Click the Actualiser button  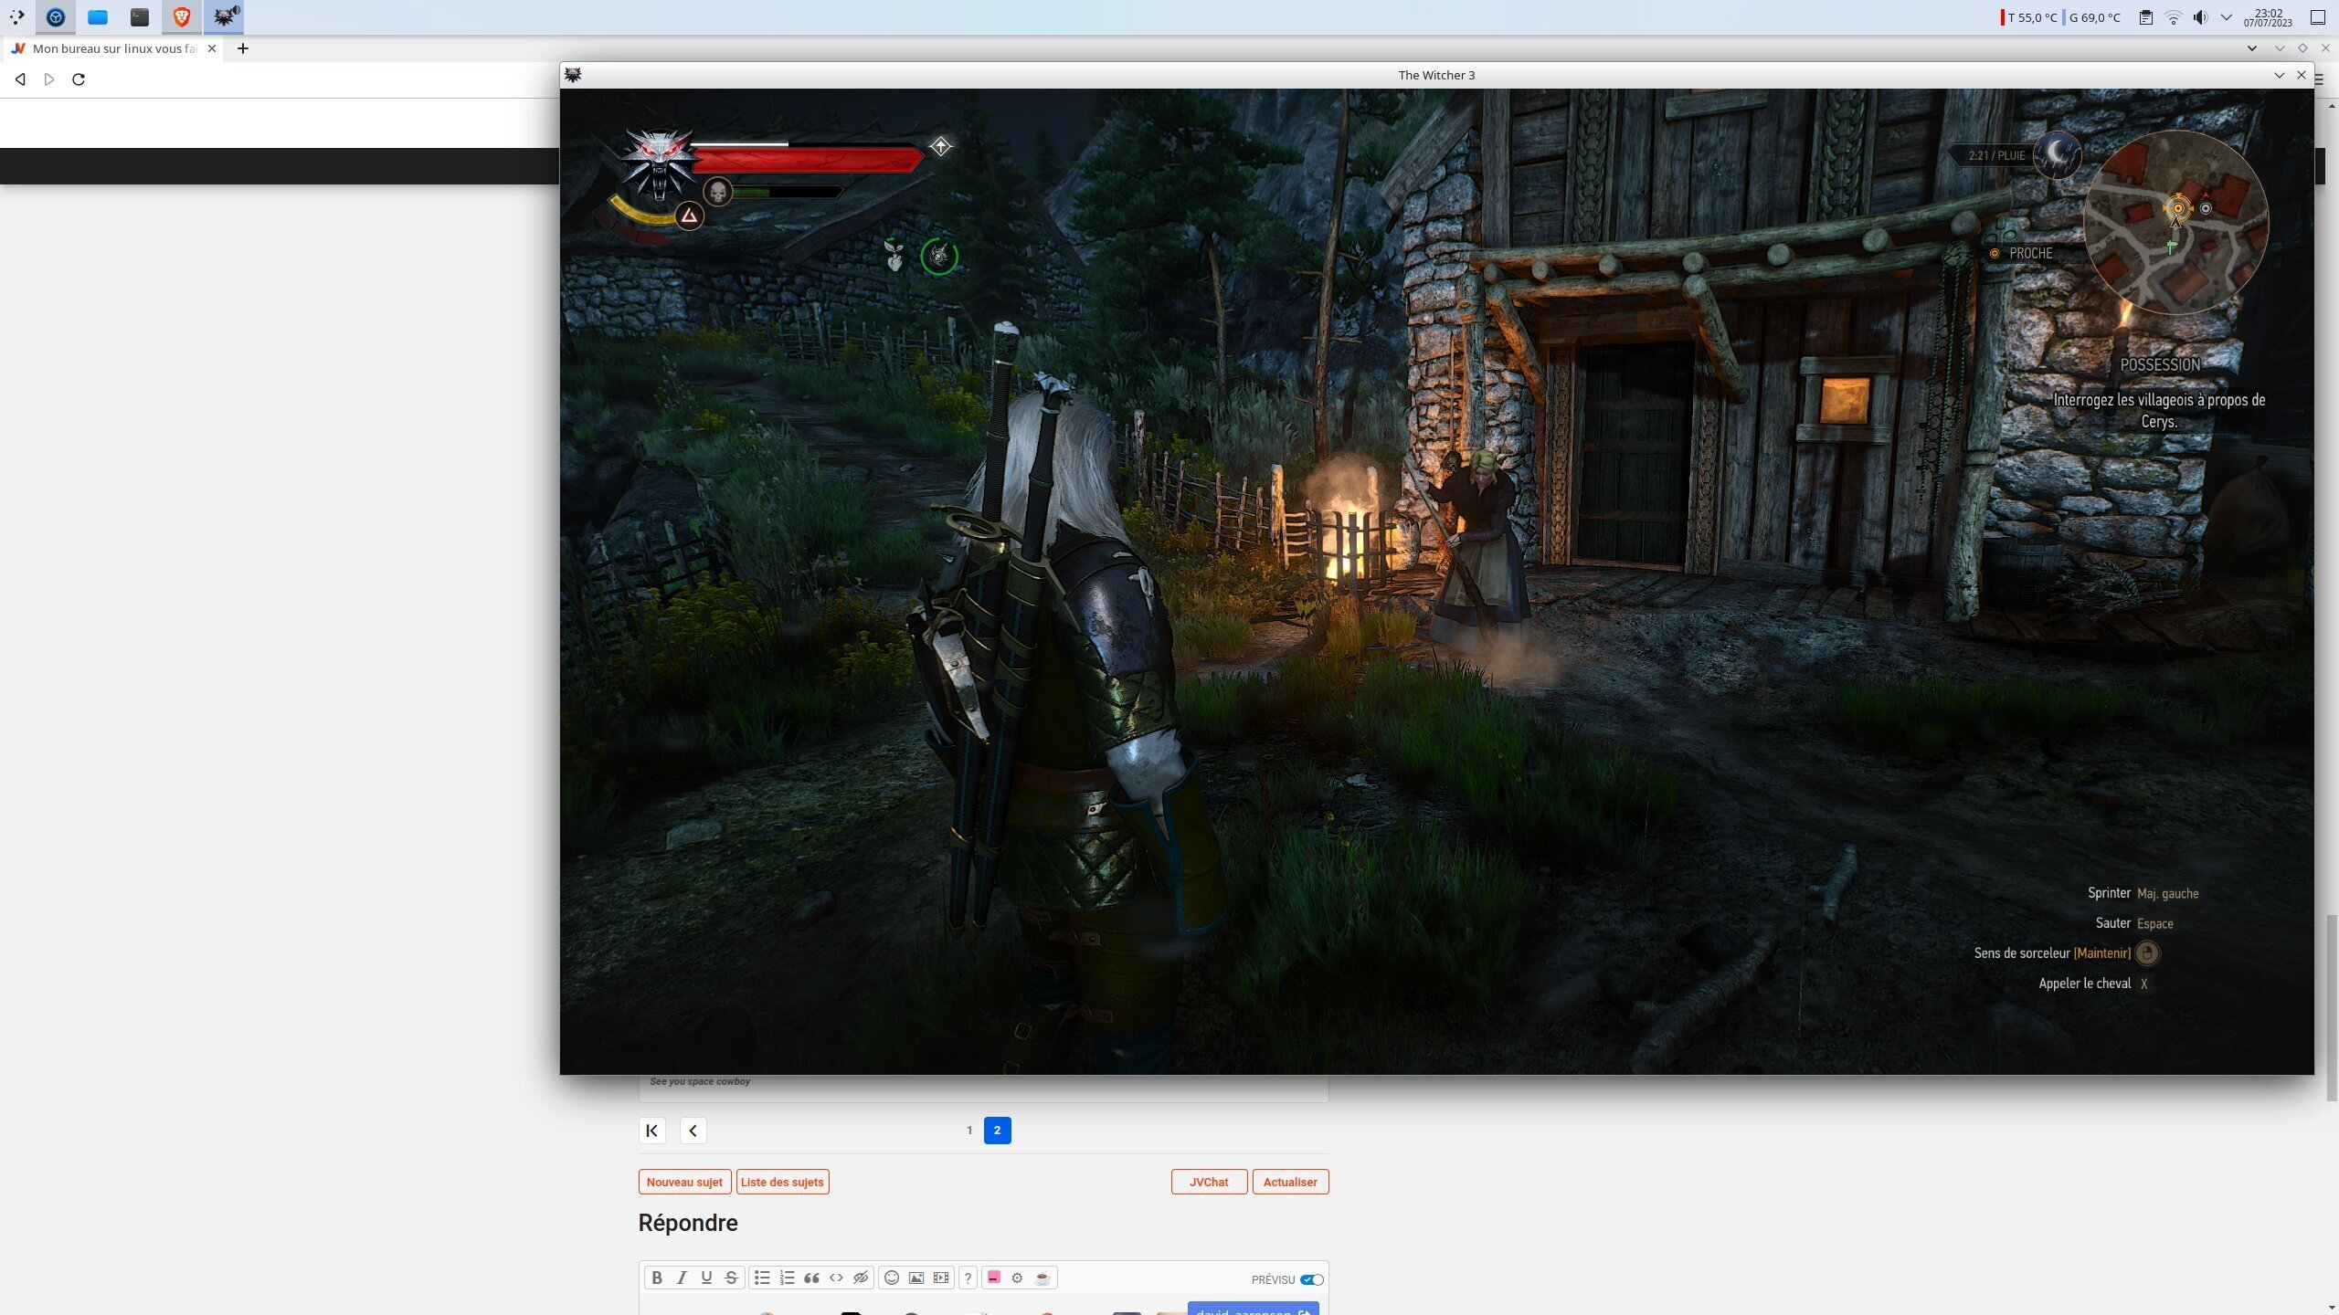click(x=1289, y=1182)
